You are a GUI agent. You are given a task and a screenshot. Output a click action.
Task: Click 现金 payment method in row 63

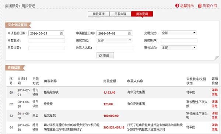click(35, 116)
